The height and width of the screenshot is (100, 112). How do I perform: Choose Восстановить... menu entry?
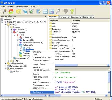42,88
